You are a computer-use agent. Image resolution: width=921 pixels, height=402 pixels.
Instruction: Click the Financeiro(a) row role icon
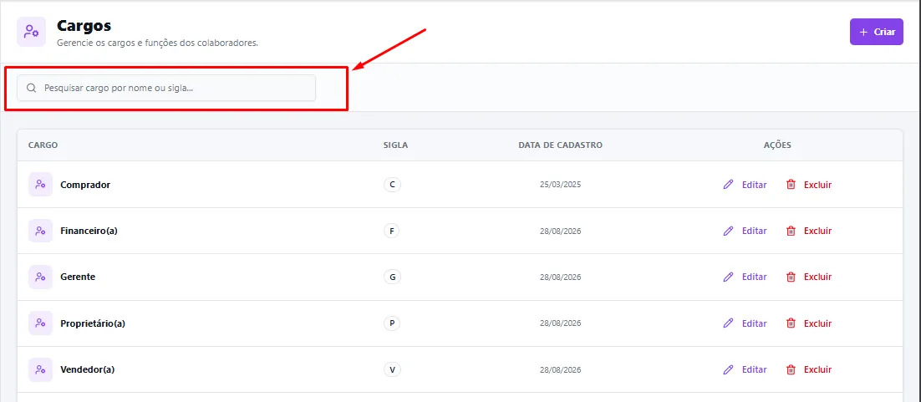click(x=40, y=231)
